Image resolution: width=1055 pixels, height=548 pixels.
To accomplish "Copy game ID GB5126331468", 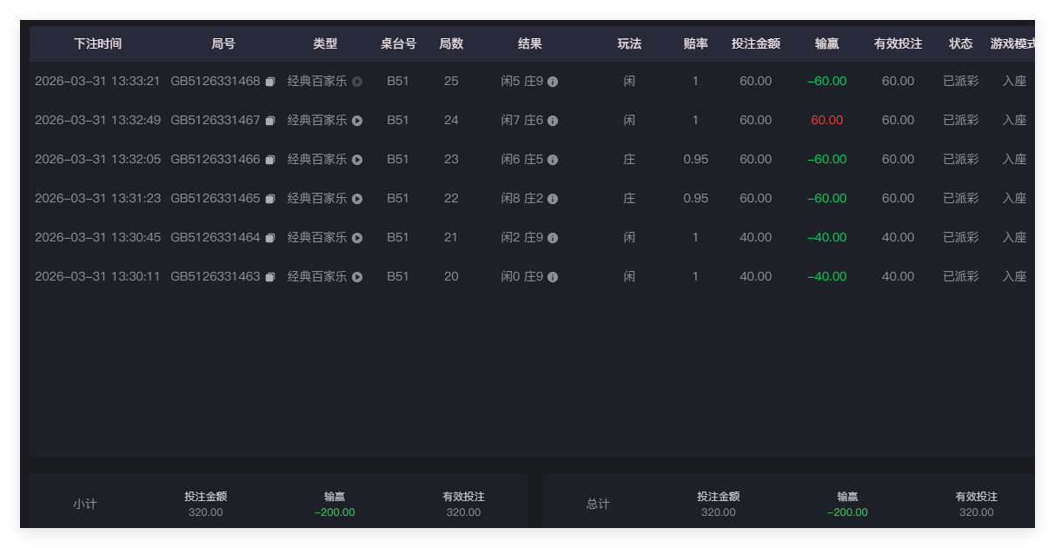I will click(x=270, y=81).
